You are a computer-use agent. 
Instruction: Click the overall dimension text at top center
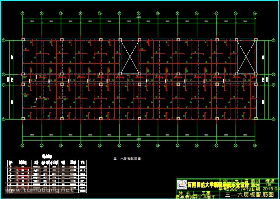pyautogui.click(x=139, y=18)
